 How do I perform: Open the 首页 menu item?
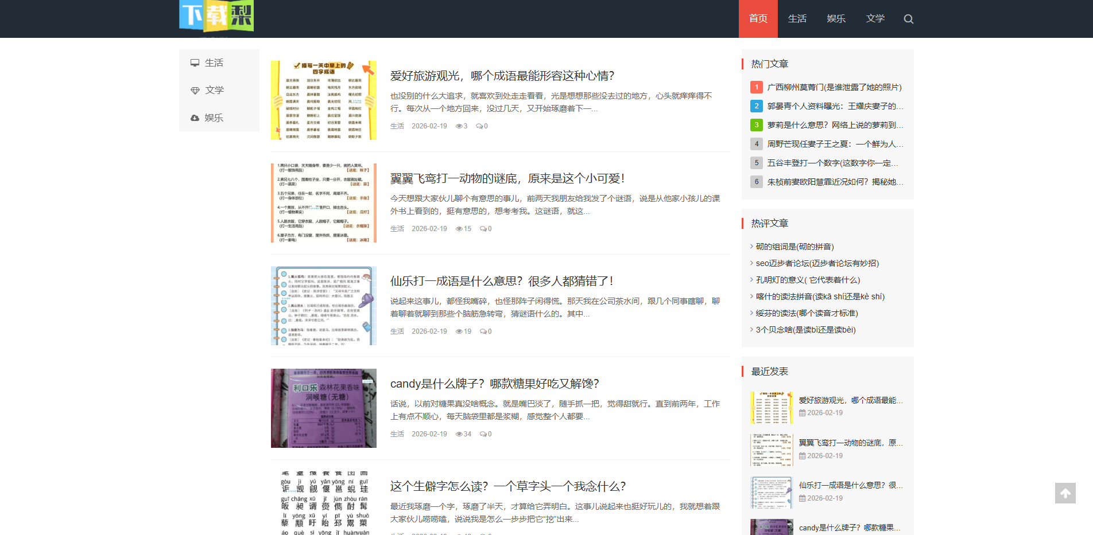[757, 18]
